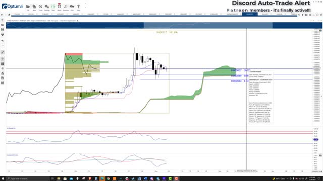Viewport: 323px width, 181px height.
Task: Select the highlighted active workbook tab
Action: (250, 14)
